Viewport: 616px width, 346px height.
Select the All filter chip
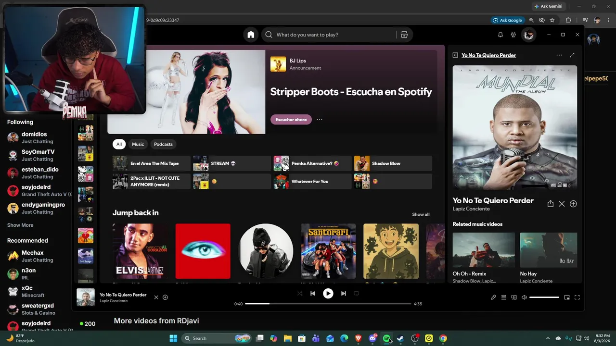119,144
